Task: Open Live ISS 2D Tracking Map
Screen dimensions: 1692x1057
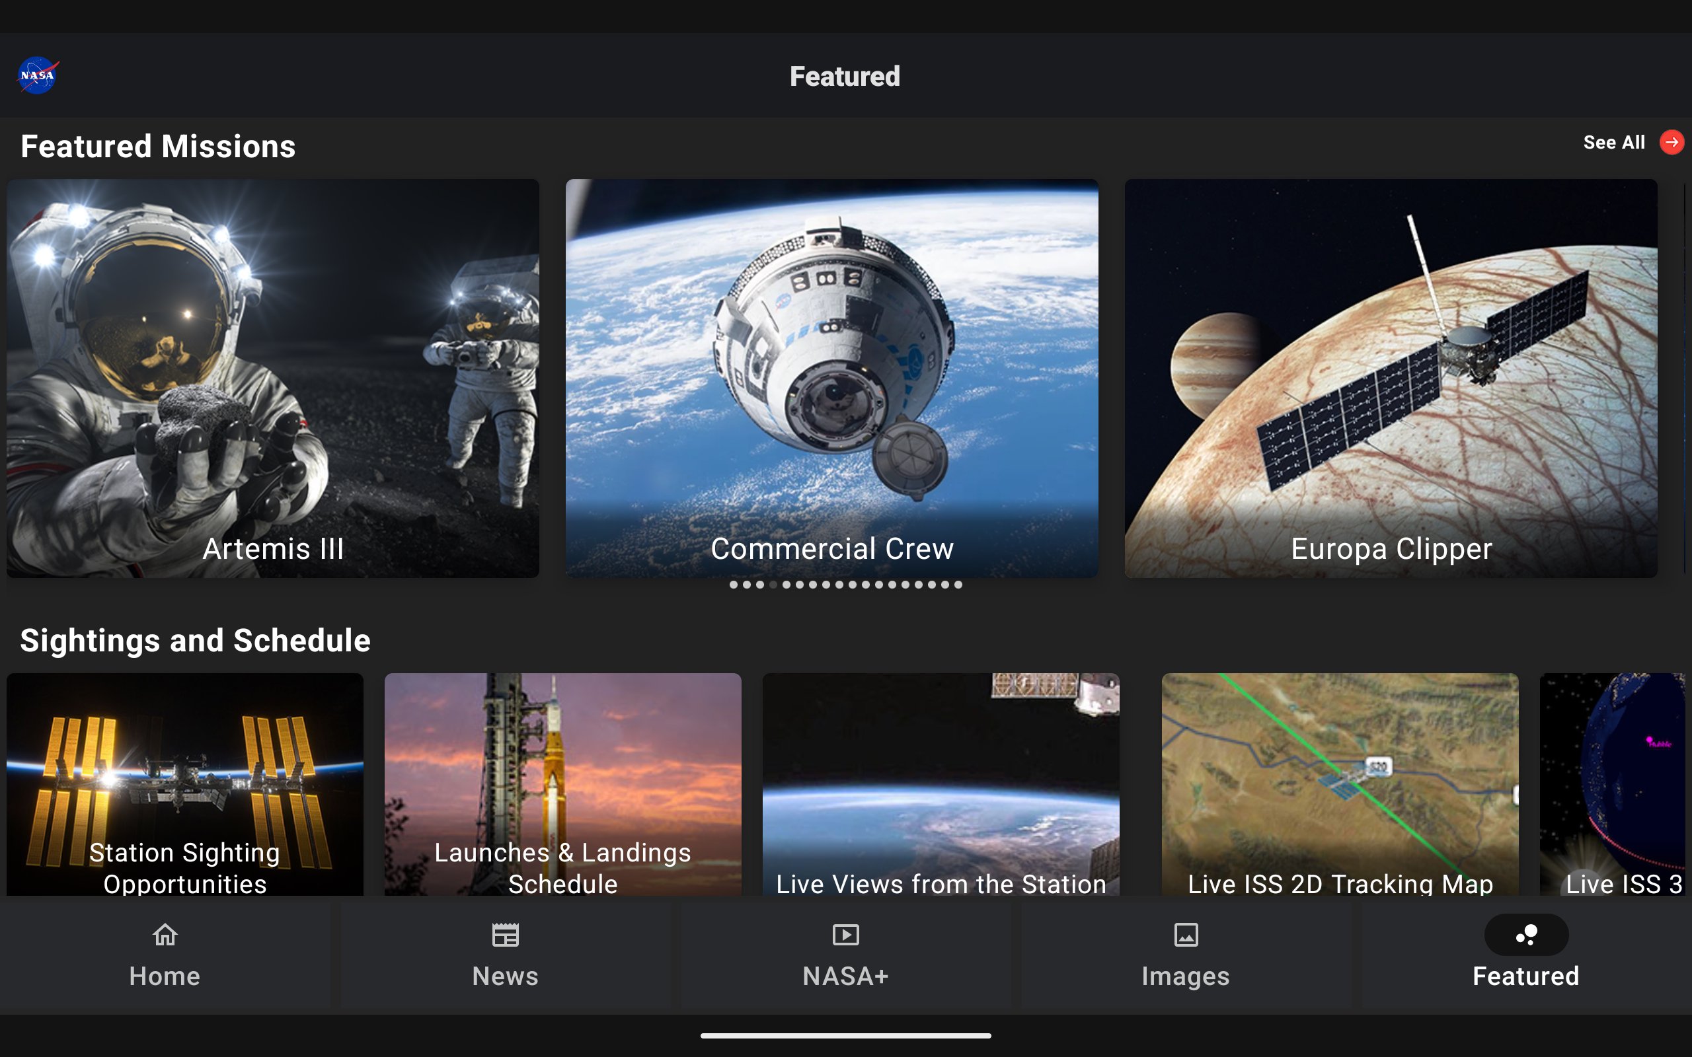Action: (x=1340, y=784)
